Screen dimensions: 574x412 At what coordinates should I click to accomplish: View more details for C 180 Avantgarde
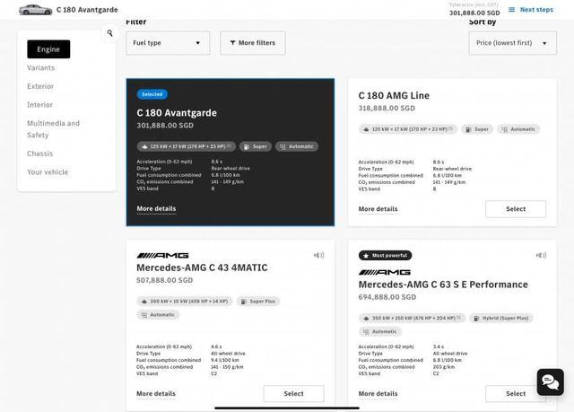156,209
